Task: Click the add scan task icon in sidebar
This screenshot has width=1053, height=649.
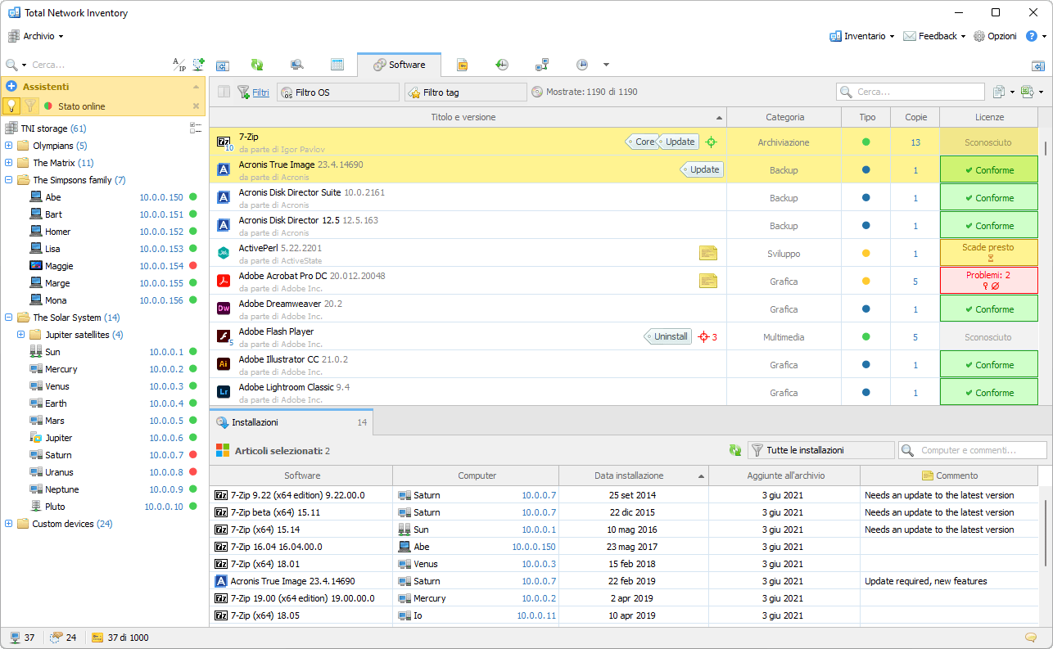Action: 198,65
